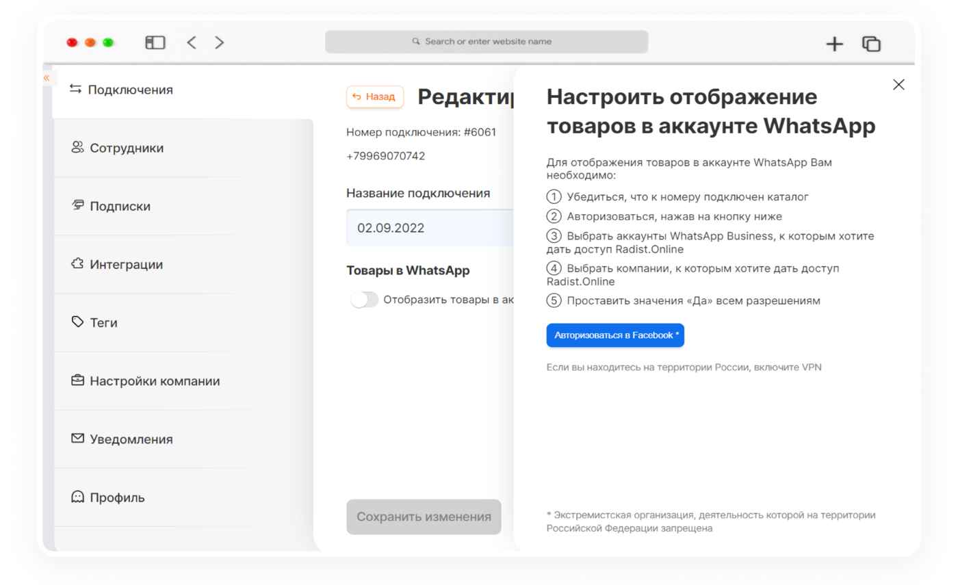Image resolution: width=958 pixels, height=585 pixels.
Task: Click the Настройки компании briefcase icon
Action: pyautogui.click(x=77, y=380)
